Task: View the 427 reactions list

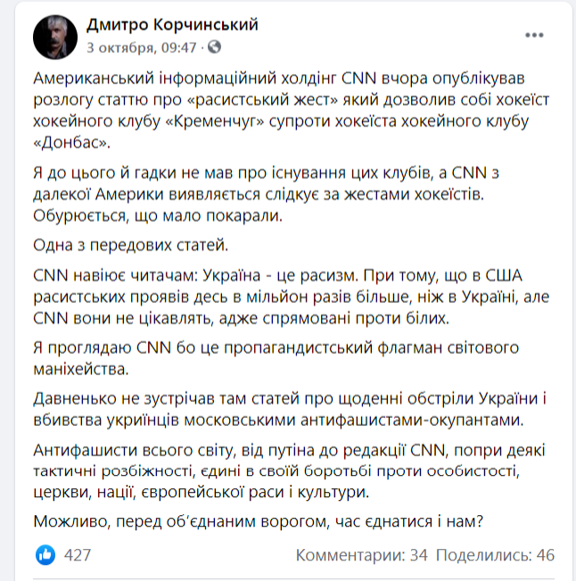Action: point(78,555)
